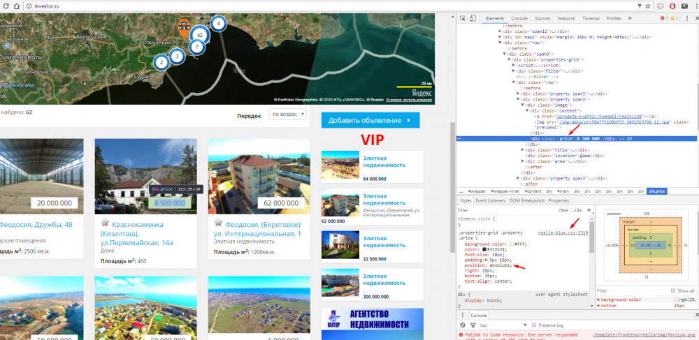Go to the browser home page icon
This screenshot has width=699, height=340.
tap(15, 6)
